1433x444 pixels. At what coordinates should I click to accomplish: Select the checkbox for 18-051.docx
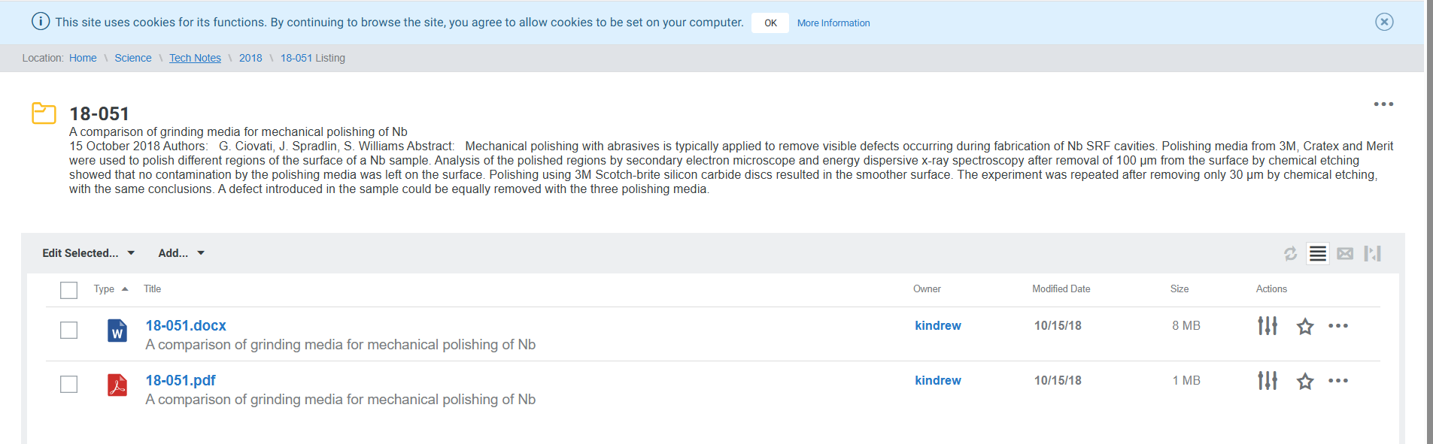point(68,331)
